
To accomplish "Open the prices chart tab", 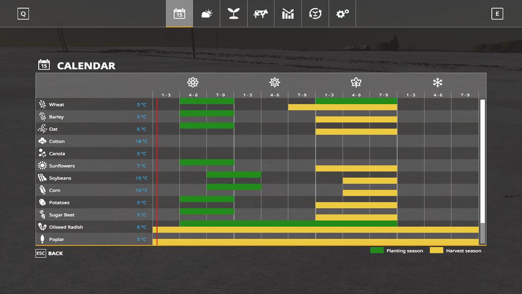I will coord(288,14).
